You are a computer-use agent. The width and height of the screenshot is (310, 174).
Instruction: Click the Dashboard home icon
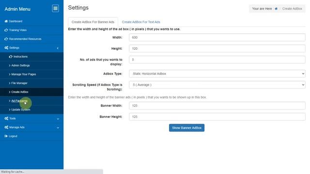pyautogui.click(x=6, y=21)
